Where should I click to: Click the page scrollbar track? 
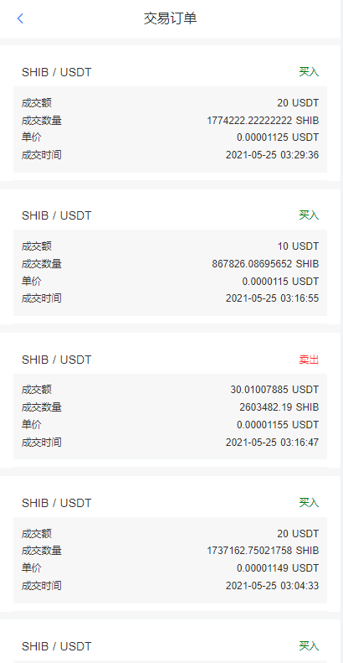(x=341, y=332)
